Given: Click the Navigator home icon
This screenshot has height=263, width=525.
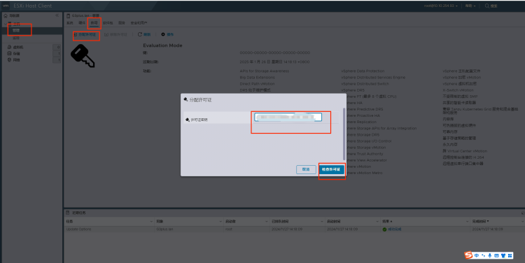Looking at the screenshot, I should (x=6, y=15).
